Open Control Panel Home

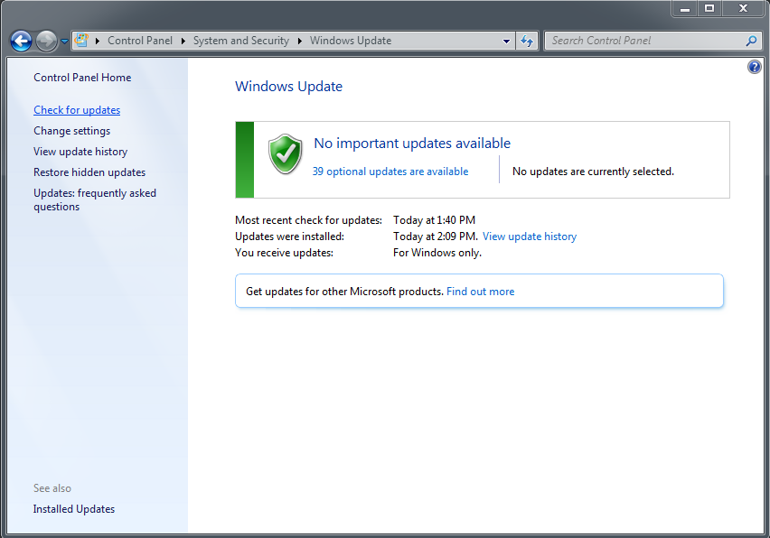point(82,78)
